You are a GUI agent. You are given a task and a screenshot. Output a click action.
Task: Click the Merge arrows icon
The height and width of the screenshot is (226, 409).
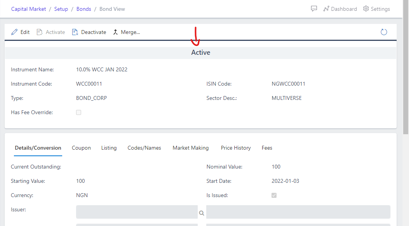point(115,32)
